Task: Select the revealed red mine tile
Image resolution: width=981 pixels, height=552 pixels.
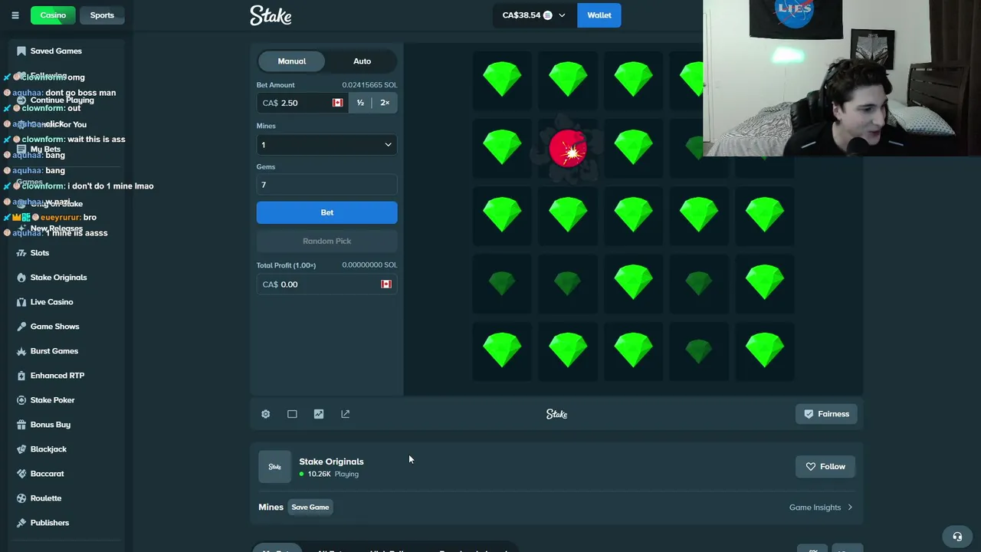Action: pos(568,147)
